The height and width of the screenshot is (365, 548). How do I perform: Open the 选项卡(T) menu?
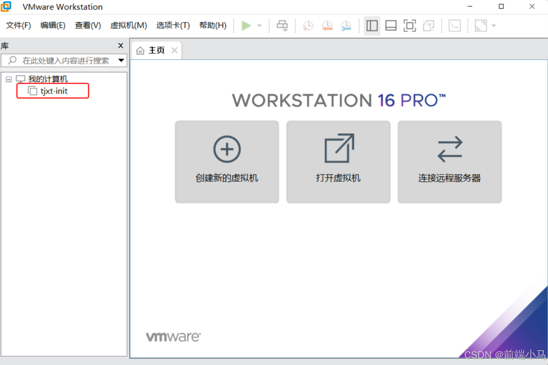coord(173,25)
